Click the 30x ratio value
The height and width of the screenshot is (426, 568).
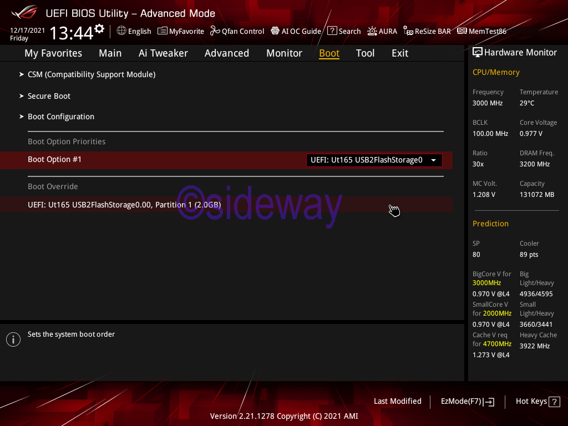[478, 164]
